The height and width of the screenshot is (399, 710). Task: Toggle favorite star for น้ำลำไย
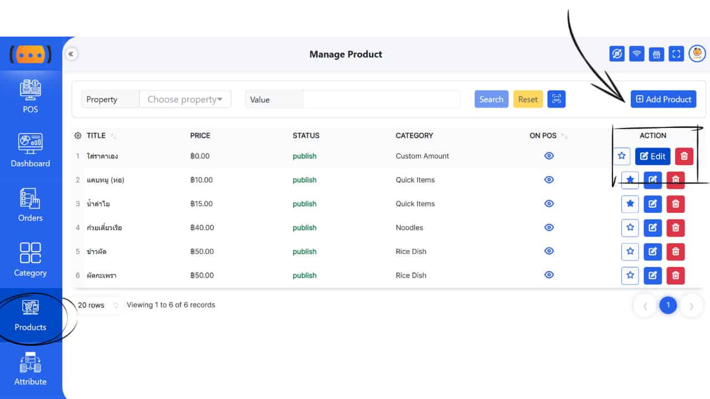[630, 204]
